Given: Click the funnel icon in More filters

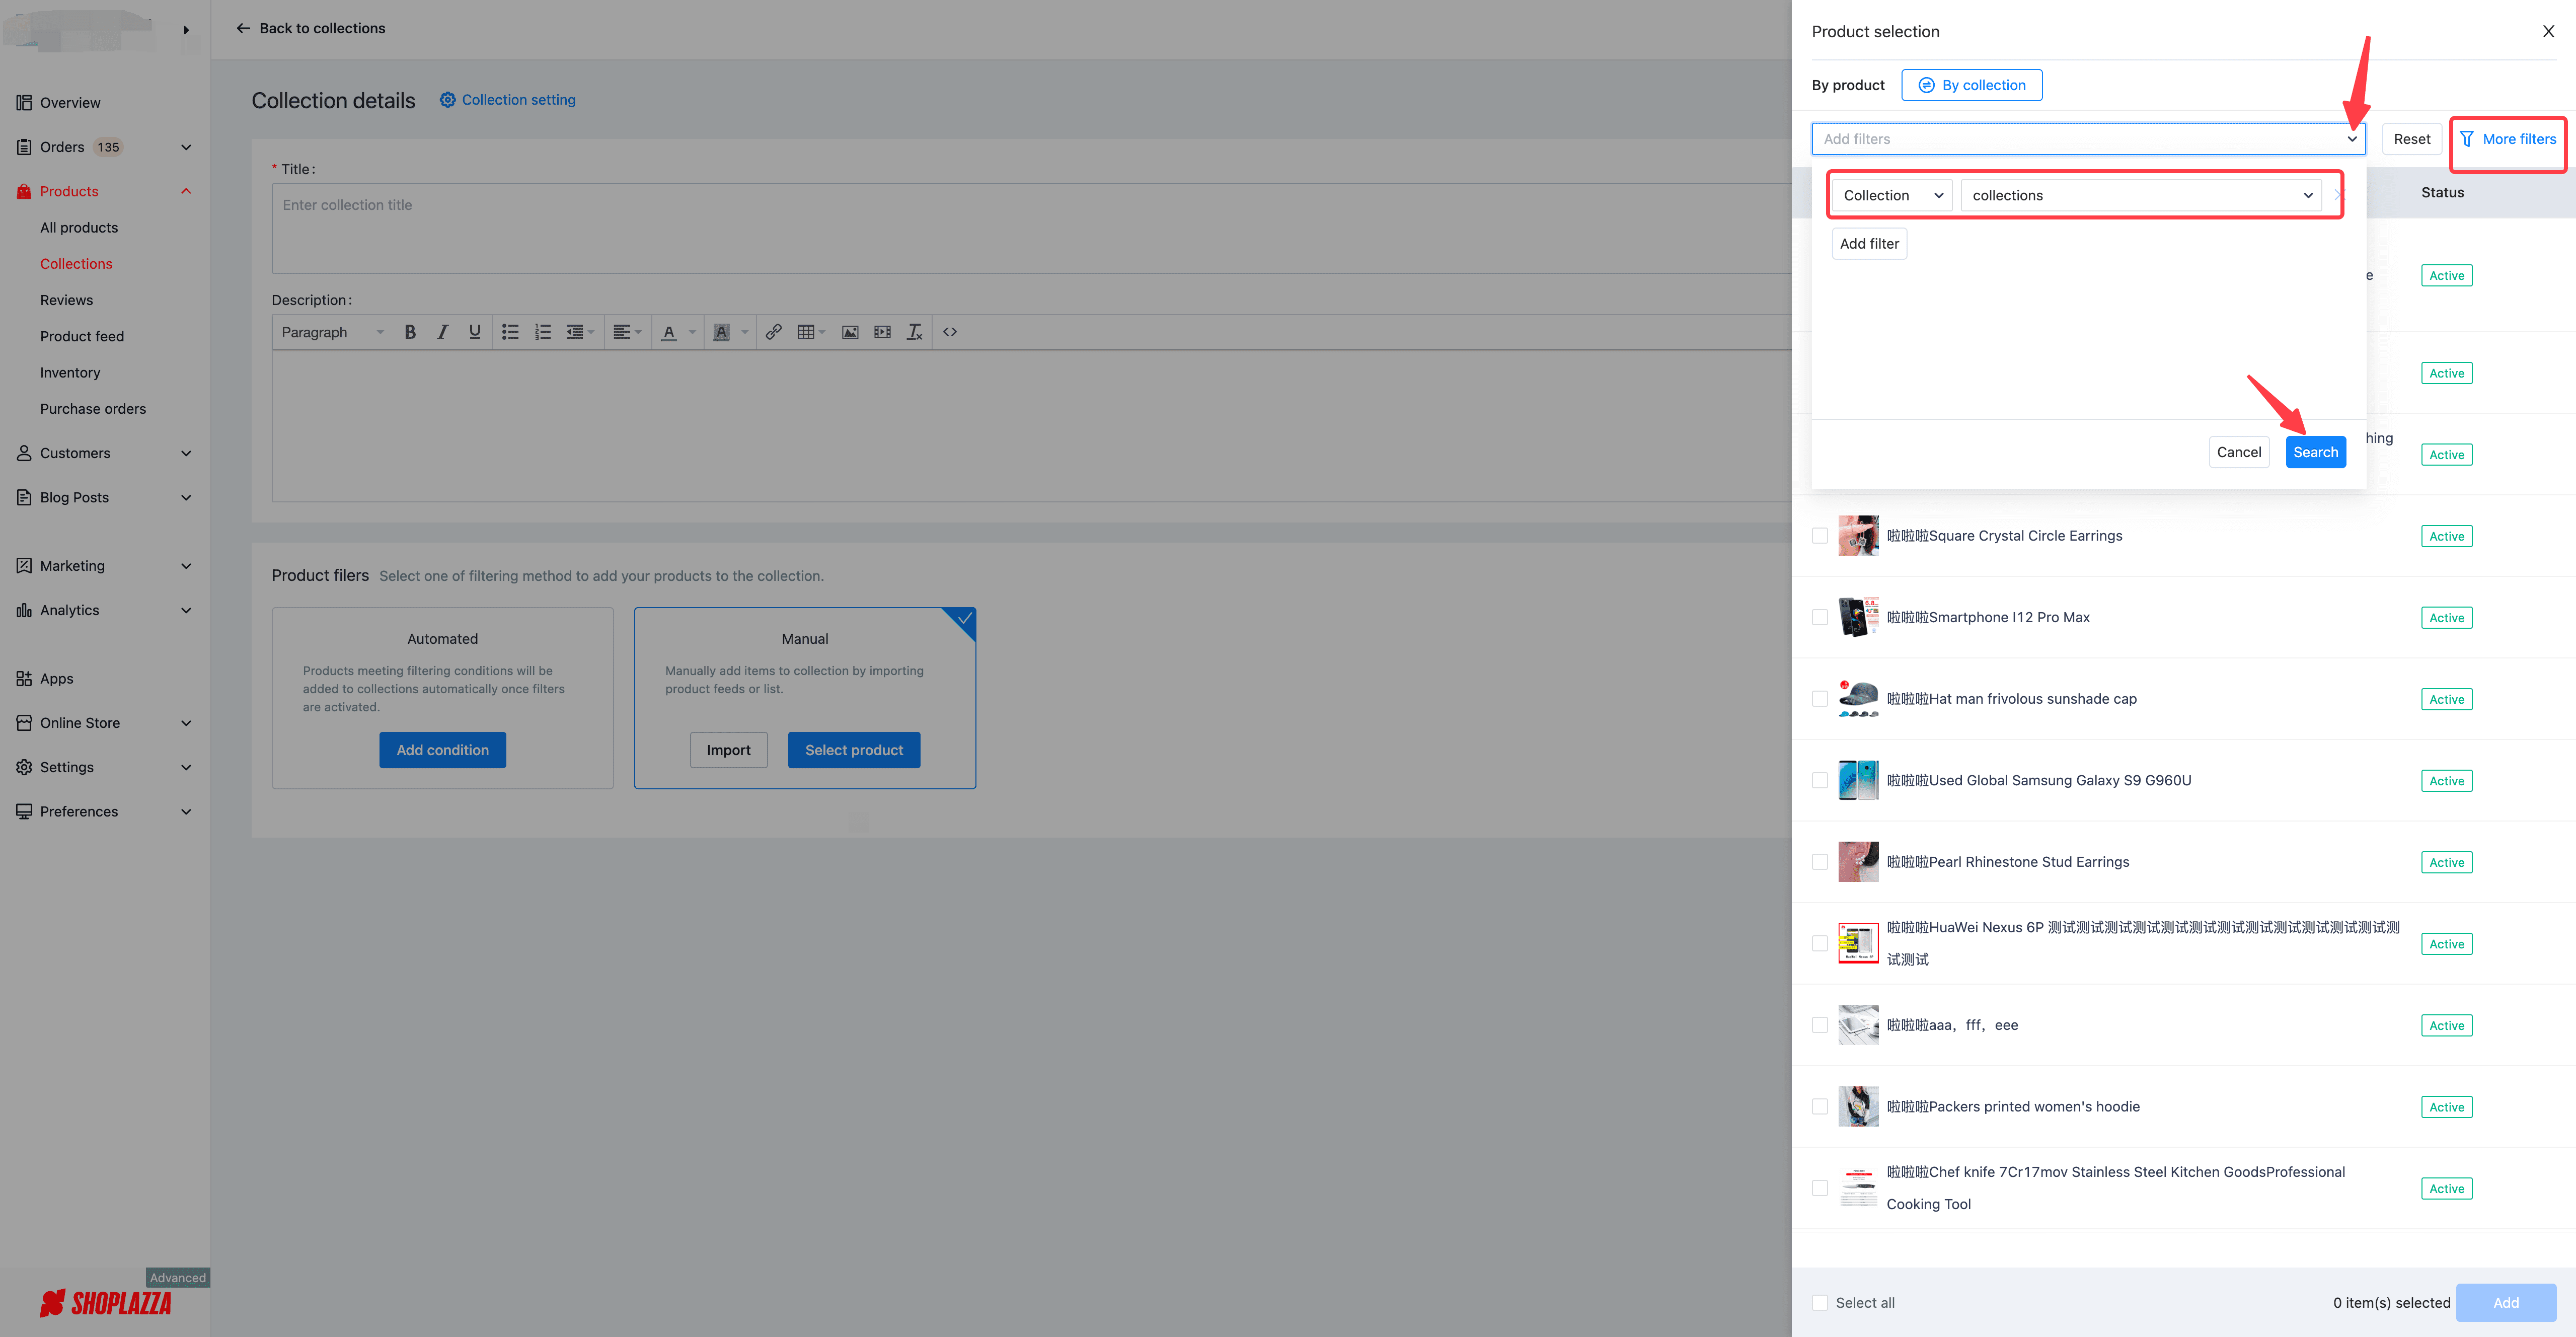Looking at the screenshot, I should pyautogui.click(x=2467, y=139).
